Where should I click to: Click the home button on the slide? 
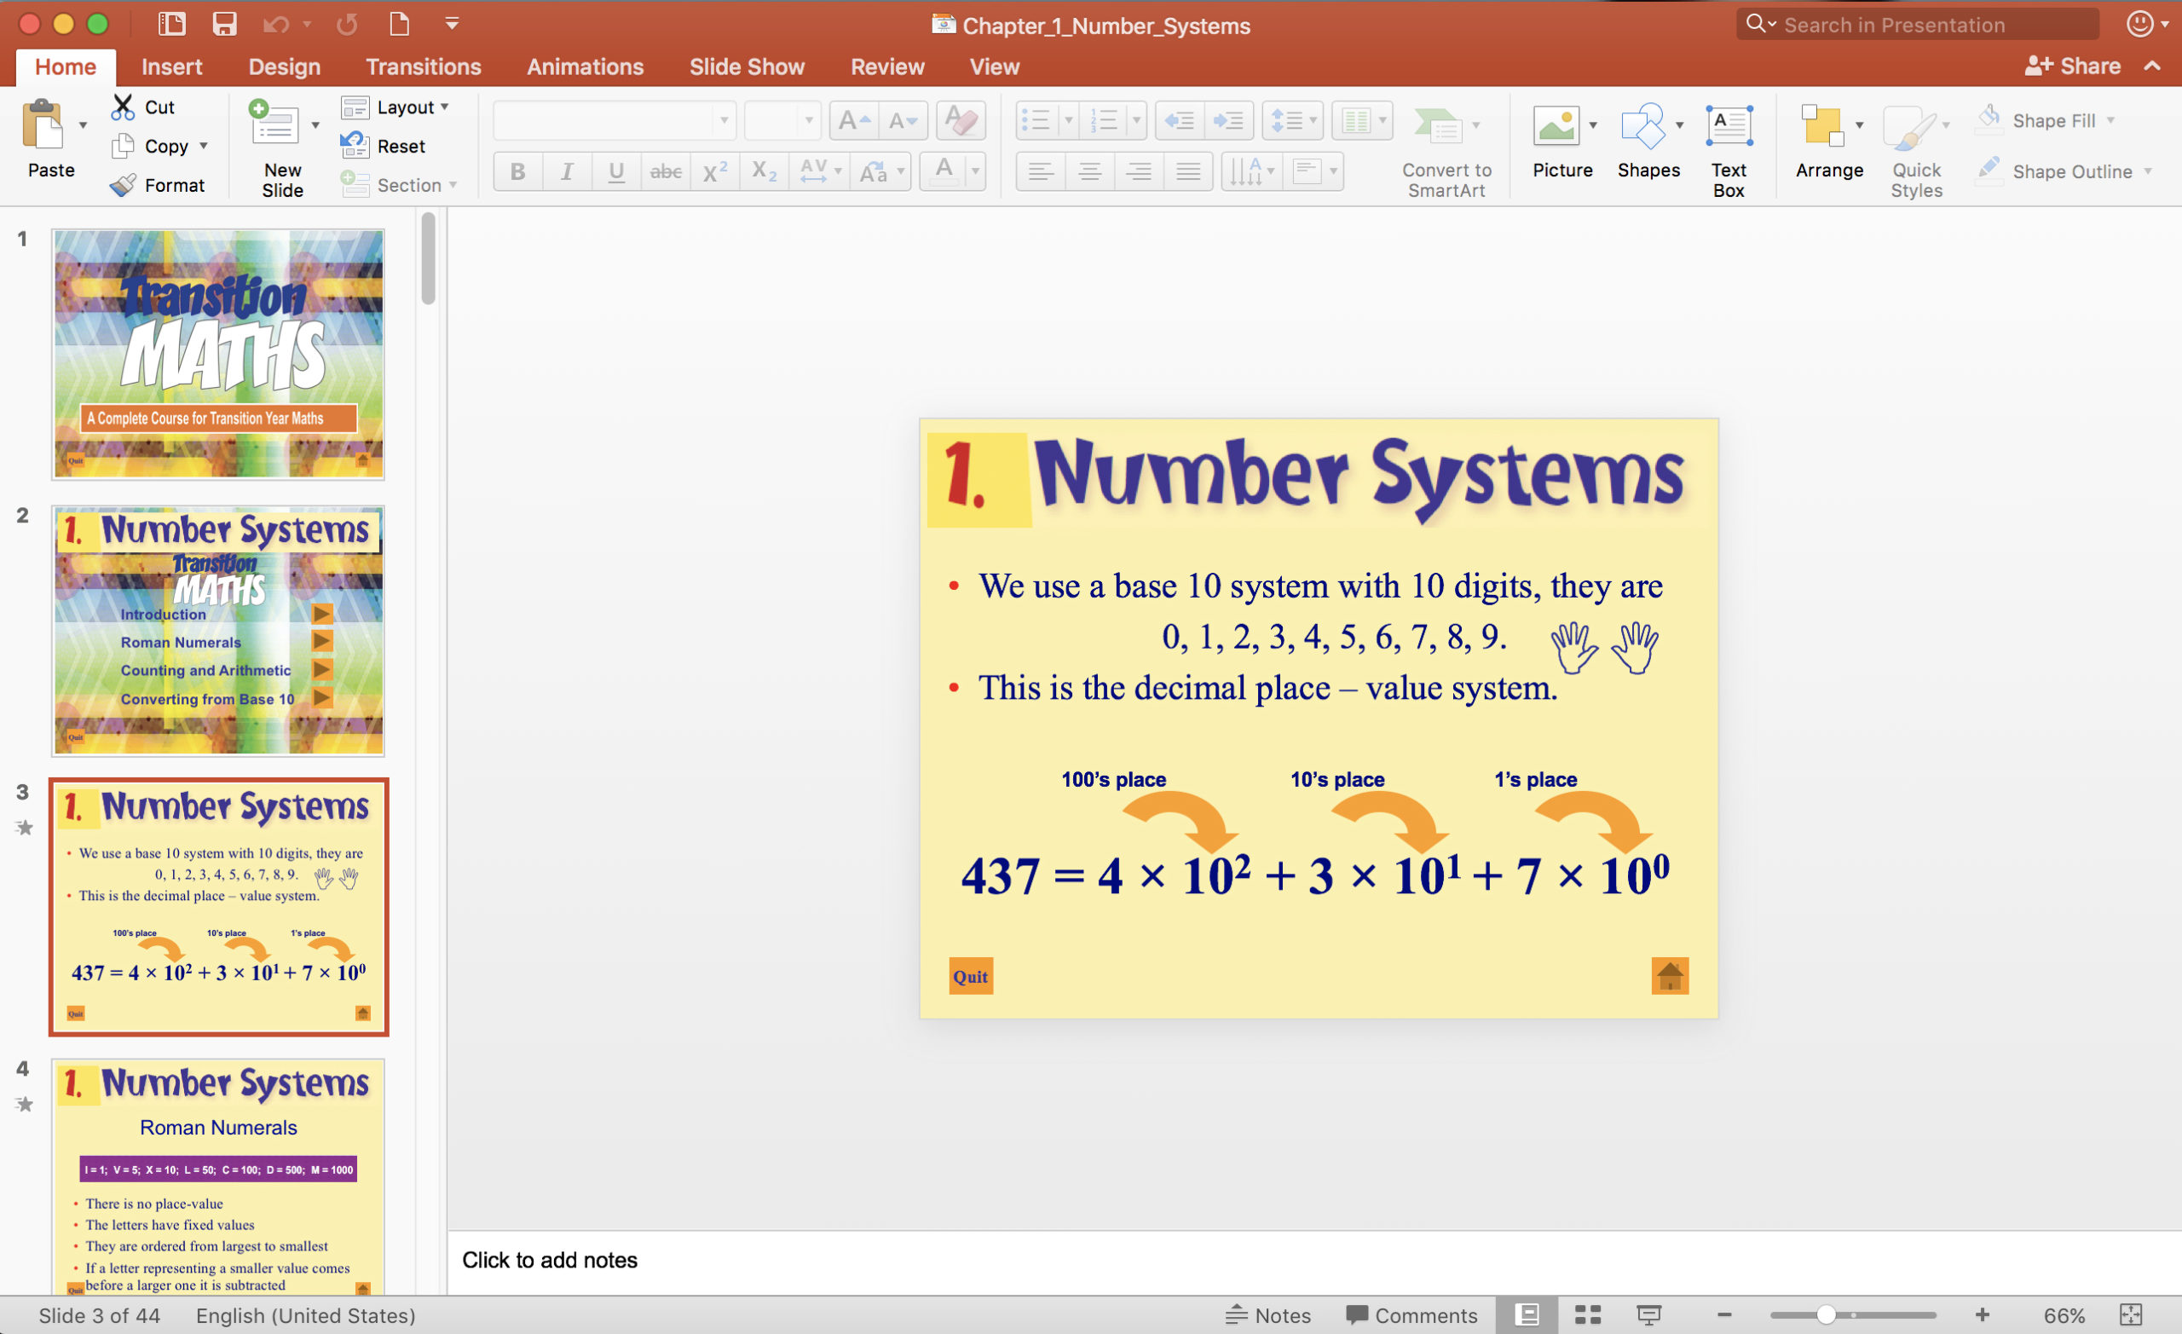[x=1670, y=976]
